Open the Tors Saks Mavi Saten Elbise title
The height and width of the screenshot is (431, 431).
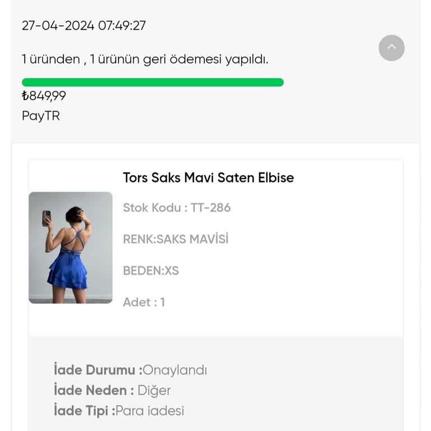click(x=208, y=178)
